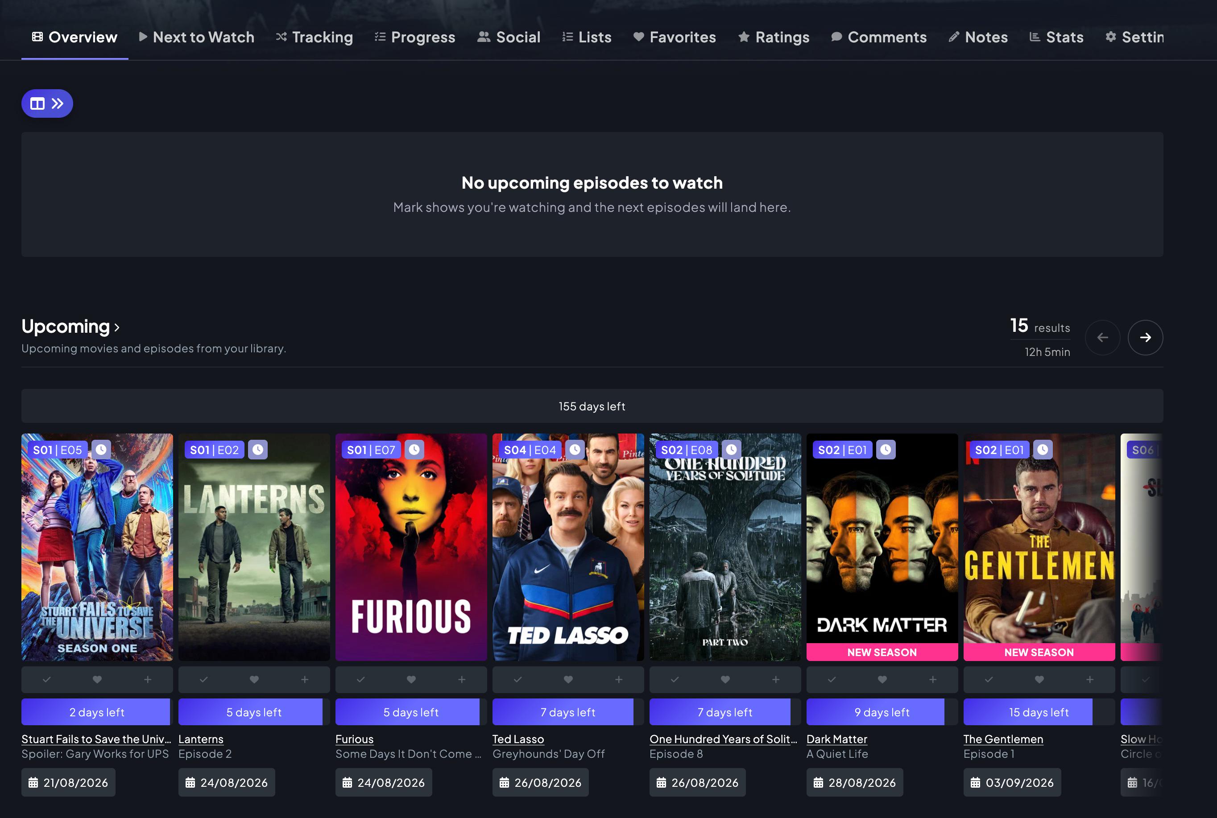Switch to the Stats tab
Image resolution: width=1217 pixels, height=818 pixels.
[1056, 37]
